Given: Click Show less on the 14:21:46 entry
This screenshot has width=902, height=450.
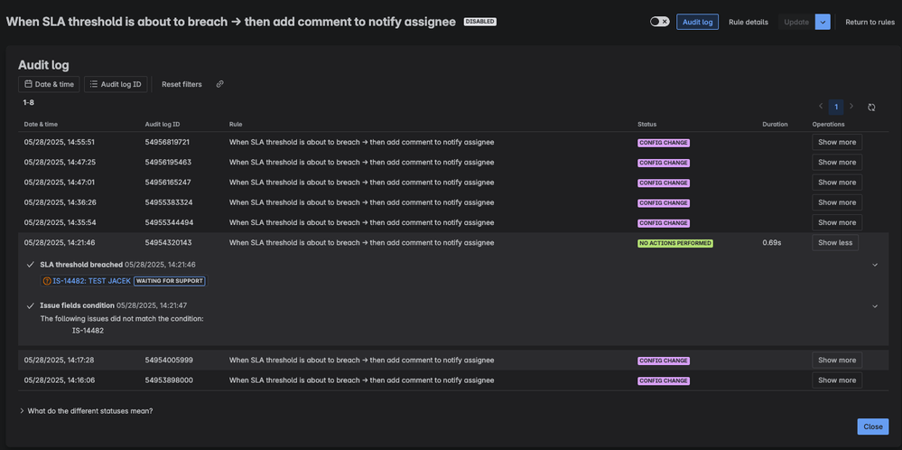Looking at the screenshot, I should coord(835,243).
